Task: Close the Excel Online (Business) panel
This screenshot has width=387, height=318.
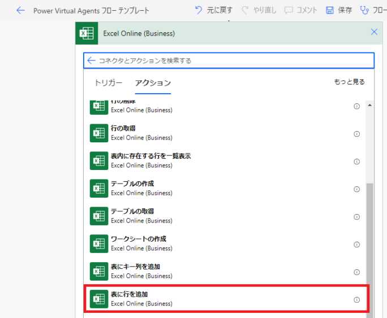Action: (x=374, y=32)
